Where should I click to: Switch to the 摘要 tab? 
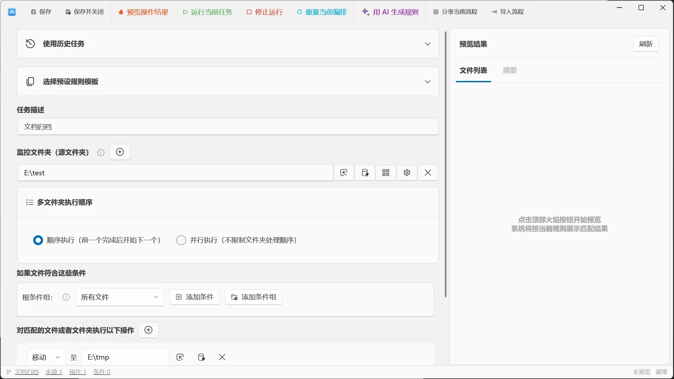tap(510, 70)
